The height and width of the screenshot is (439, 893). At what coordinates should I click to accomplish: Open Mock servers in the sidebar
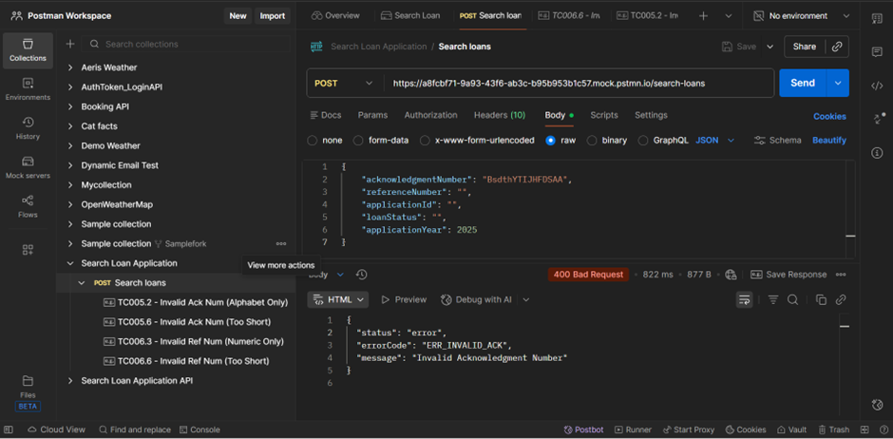tap(28, 168)
